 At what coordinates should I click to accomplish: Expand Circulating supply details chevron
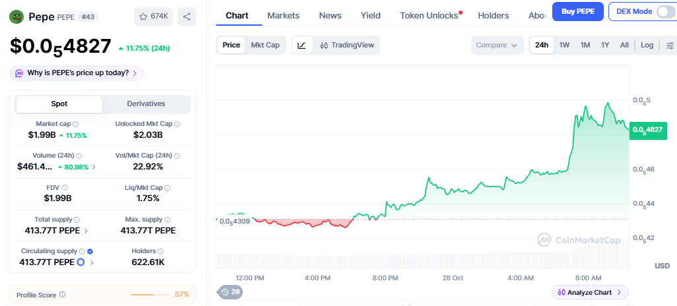[92, 262]
